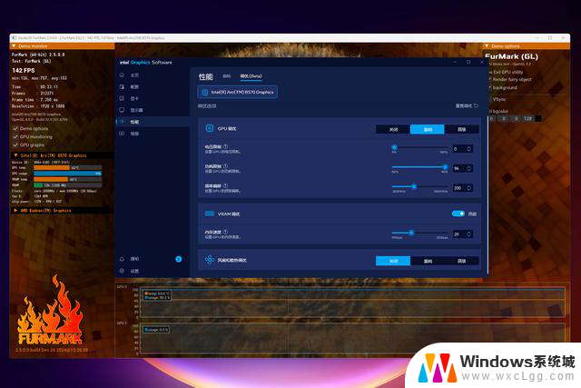
Task: Select the off option in GPU tuning row
Action: [x=393, y=129]
